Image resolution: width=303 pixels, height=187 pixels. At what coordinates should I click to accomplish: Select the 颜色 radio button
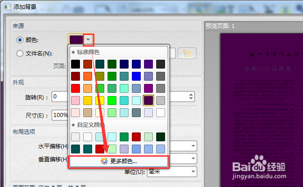pyautogui.click(x=20, y=40)
